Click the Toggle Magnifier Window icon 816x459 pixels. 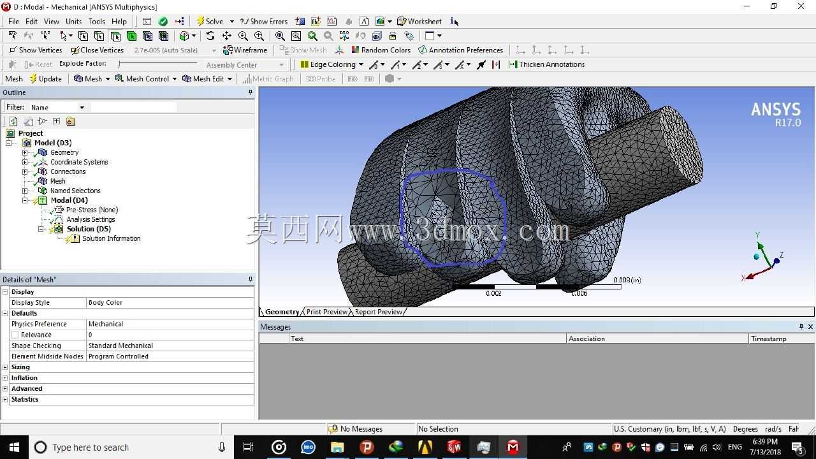[296, 36]
